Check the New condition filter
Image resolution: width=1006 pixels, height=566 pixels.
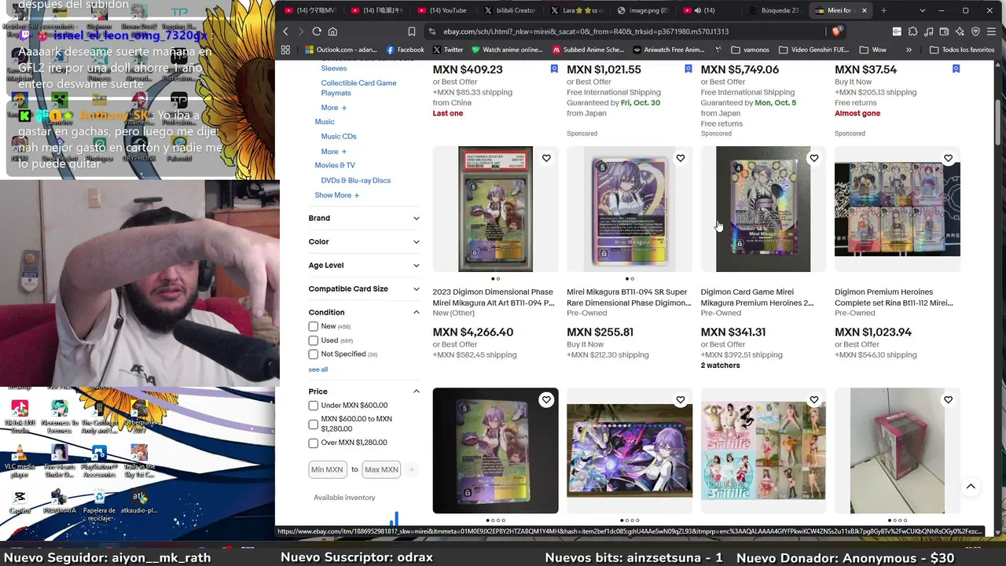tap(314, 326)
